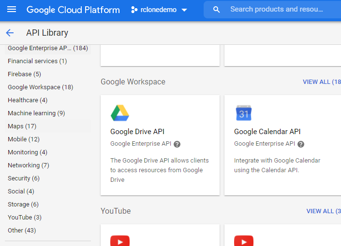Open help icon beside Calendar's Enterprise API

pos(301,144)
